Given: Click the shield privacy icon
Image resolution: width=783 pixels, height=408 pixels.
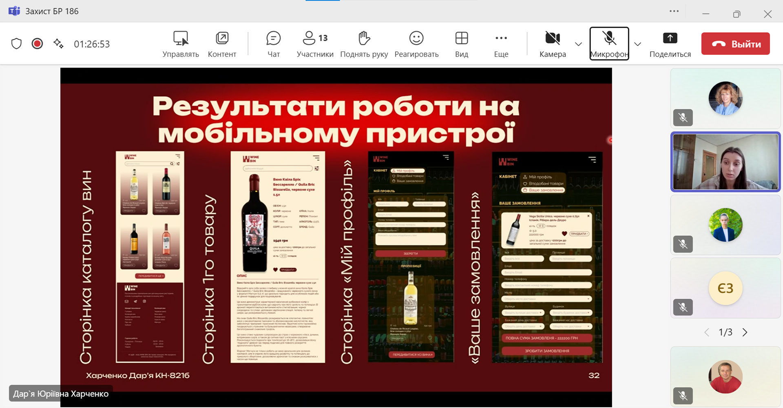Looking at the screenshot, I should tap(16, 44).
